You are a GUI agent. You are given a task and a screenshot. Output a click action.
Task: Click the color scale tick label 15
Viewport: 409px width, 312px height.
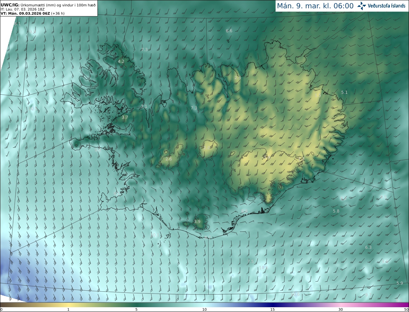[273, 309]
